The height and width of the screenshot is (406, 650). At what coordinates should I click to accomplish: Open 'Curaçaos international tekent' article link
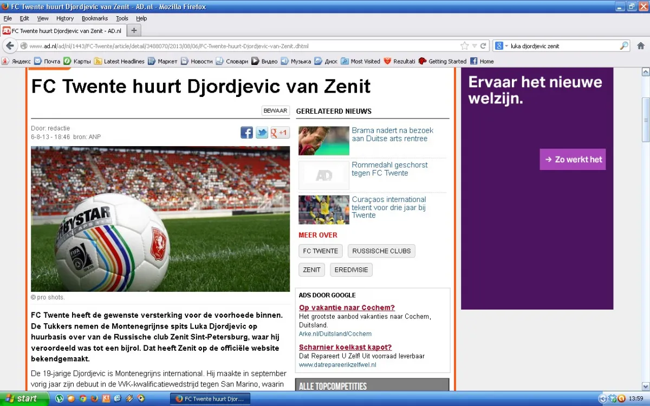[x=389, y=207]
